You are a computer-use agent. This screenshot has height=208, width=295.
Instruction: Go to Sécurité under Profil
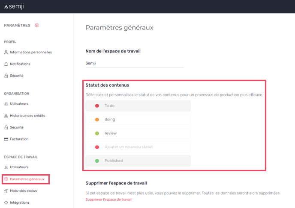[17, 76]
